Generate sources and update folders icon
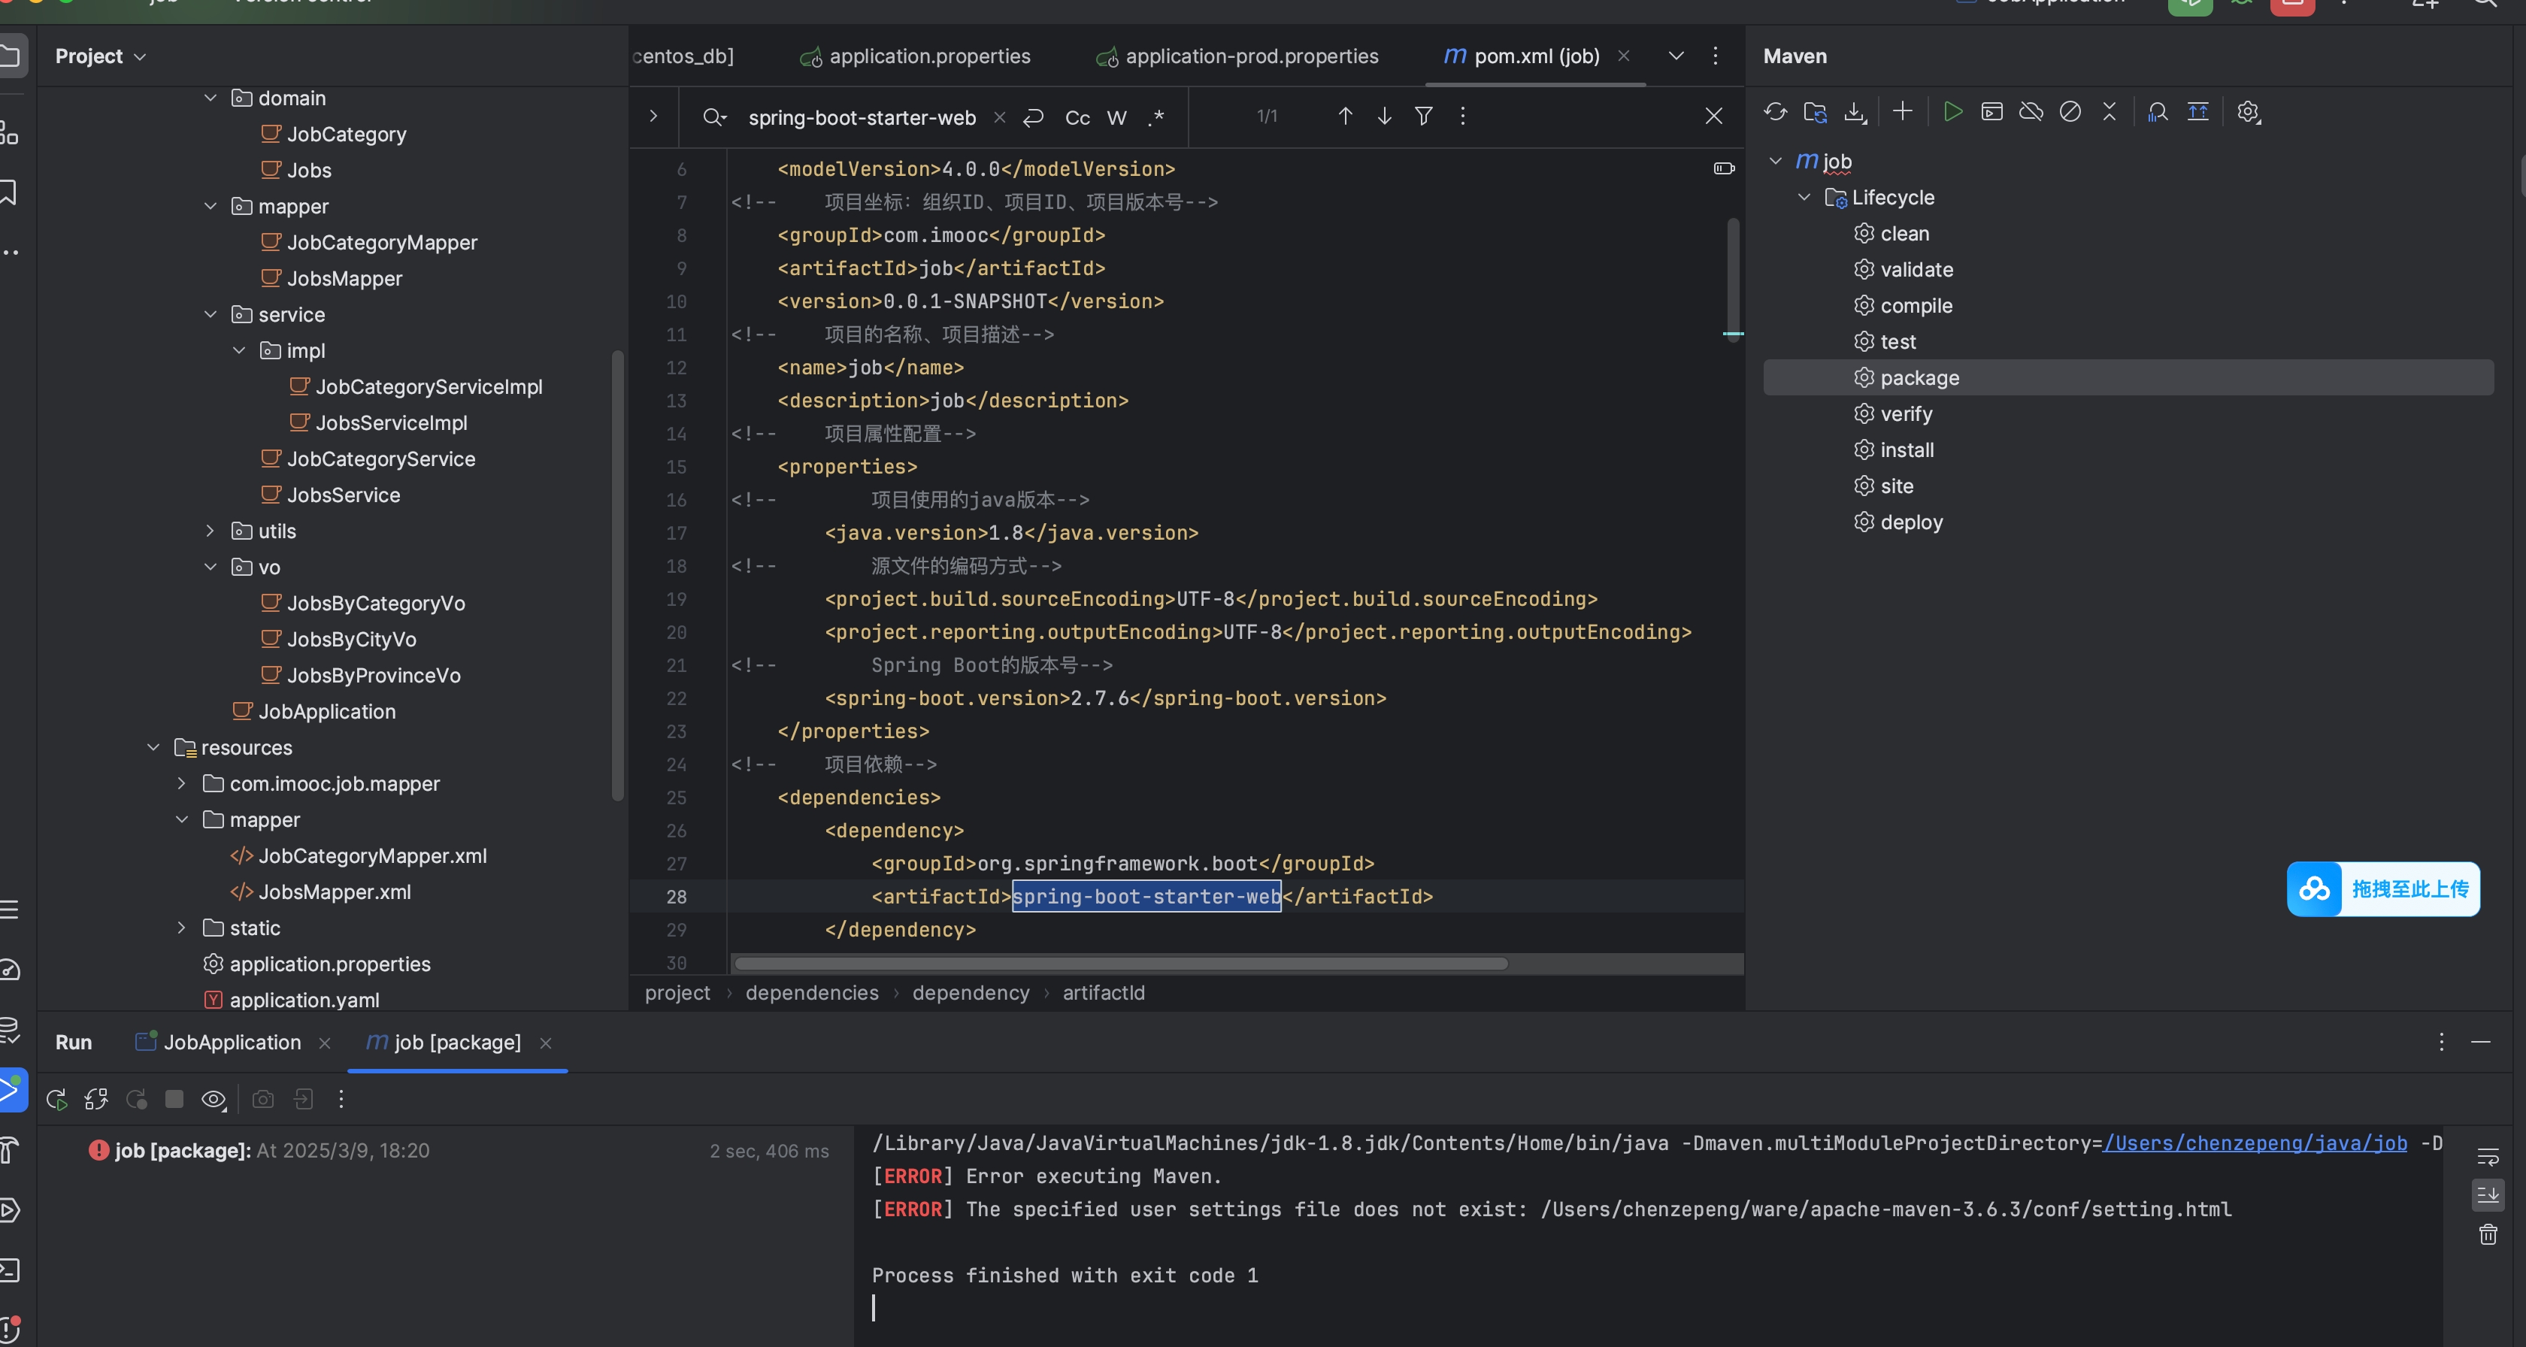The image size is (2526, 1347). pos(1815,112)
